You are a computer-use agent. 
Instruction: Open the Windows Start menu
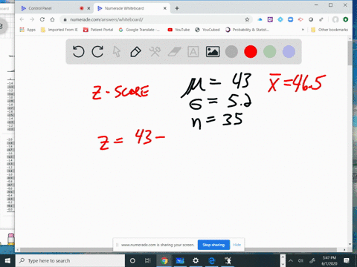click(x=7, y=260)
